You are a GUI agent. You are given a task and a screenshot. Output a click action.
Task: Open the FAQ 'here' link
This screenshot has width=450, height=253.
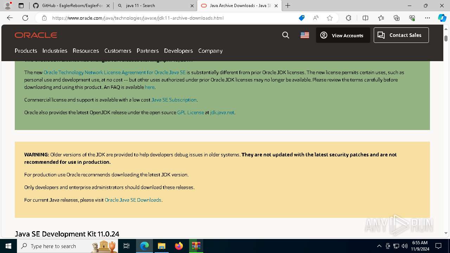click(x=149, y=87)
